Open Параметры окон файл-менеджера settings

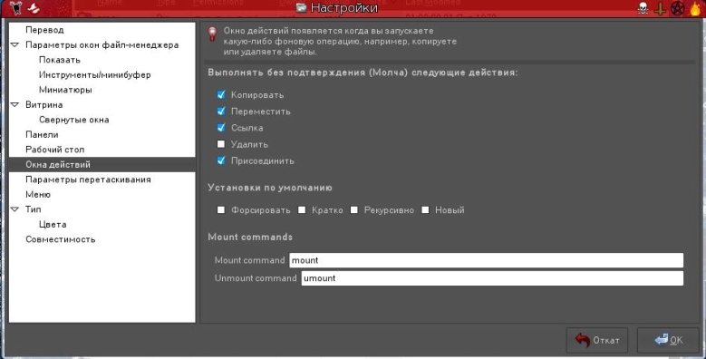102,45
